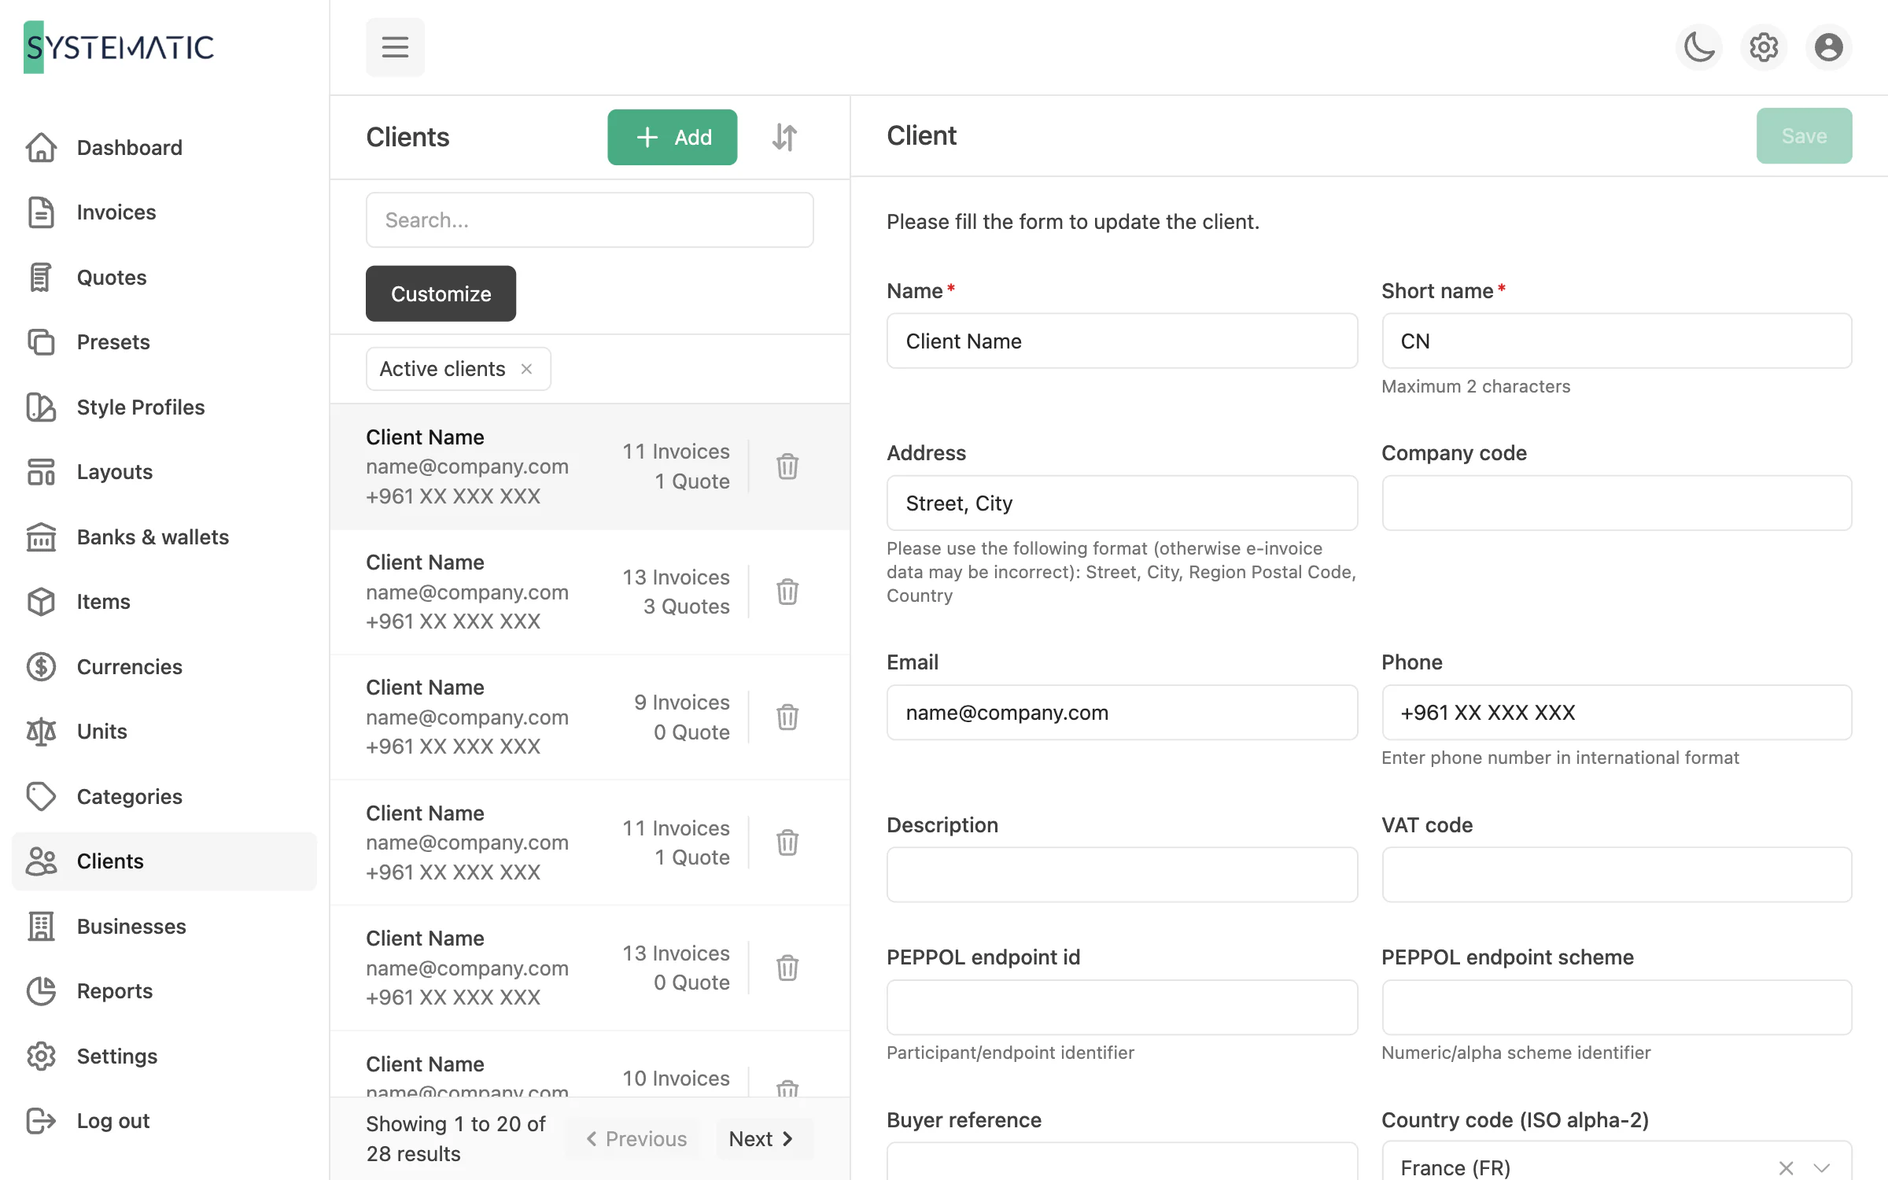Navigate to Categories

point(164,796)
